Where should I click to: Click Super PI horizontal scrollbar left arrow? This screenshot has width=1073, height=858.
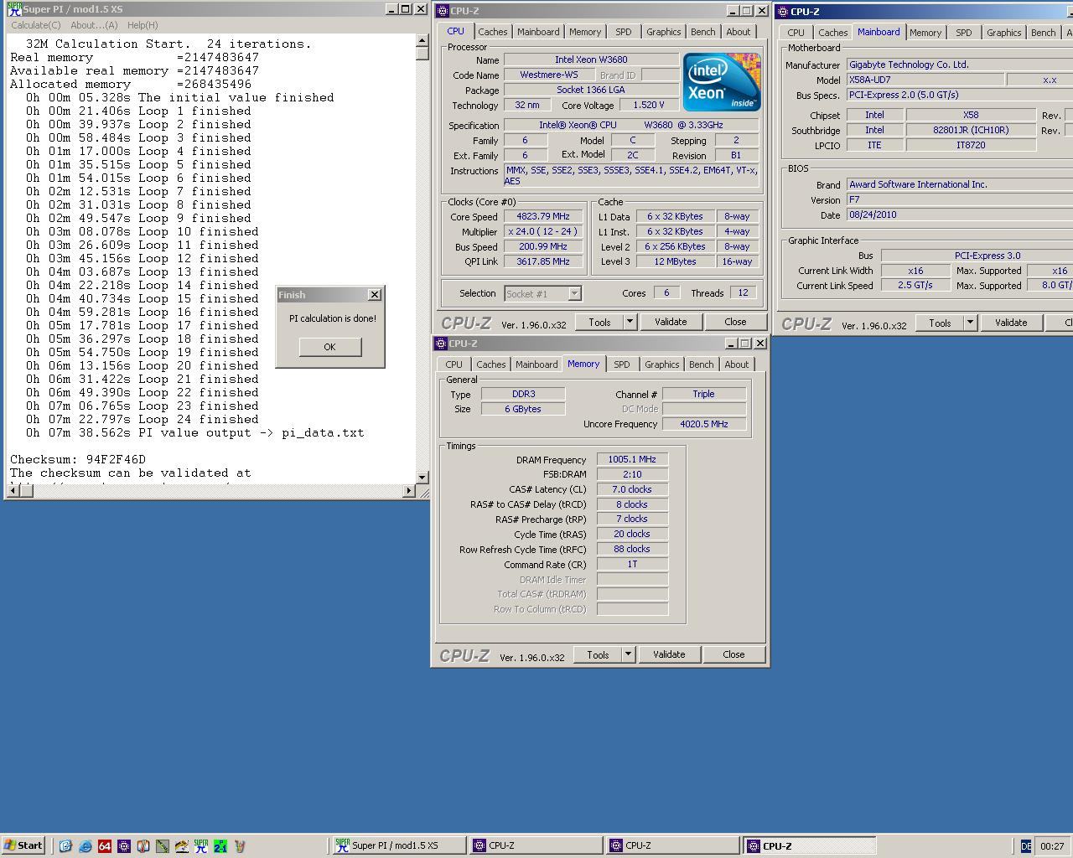point(13,490)
